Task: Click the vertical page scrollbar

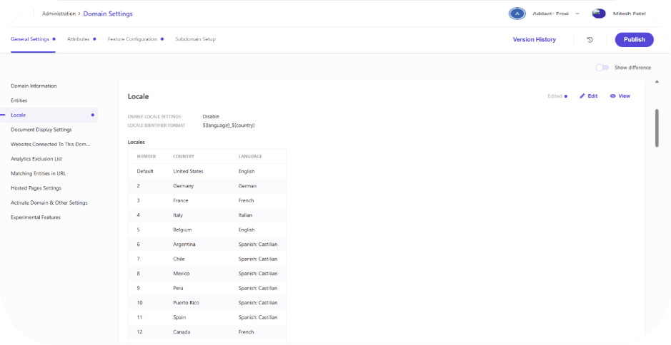Action: click(656, 128)
